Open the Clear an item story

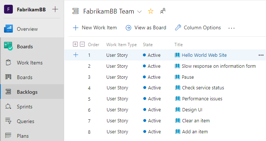pyautogui.click(x=196, y=120)
